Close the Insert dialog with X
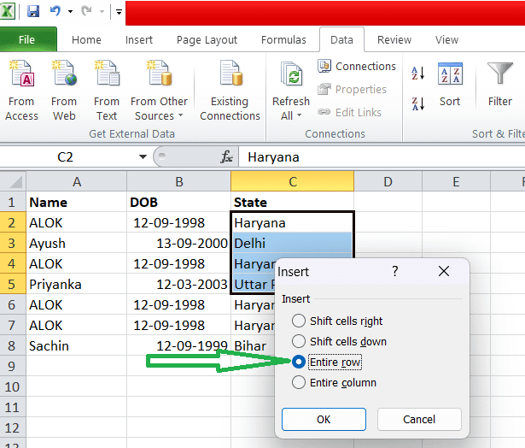Viewport: 525px width, 448px height. [x=444, y=271]
